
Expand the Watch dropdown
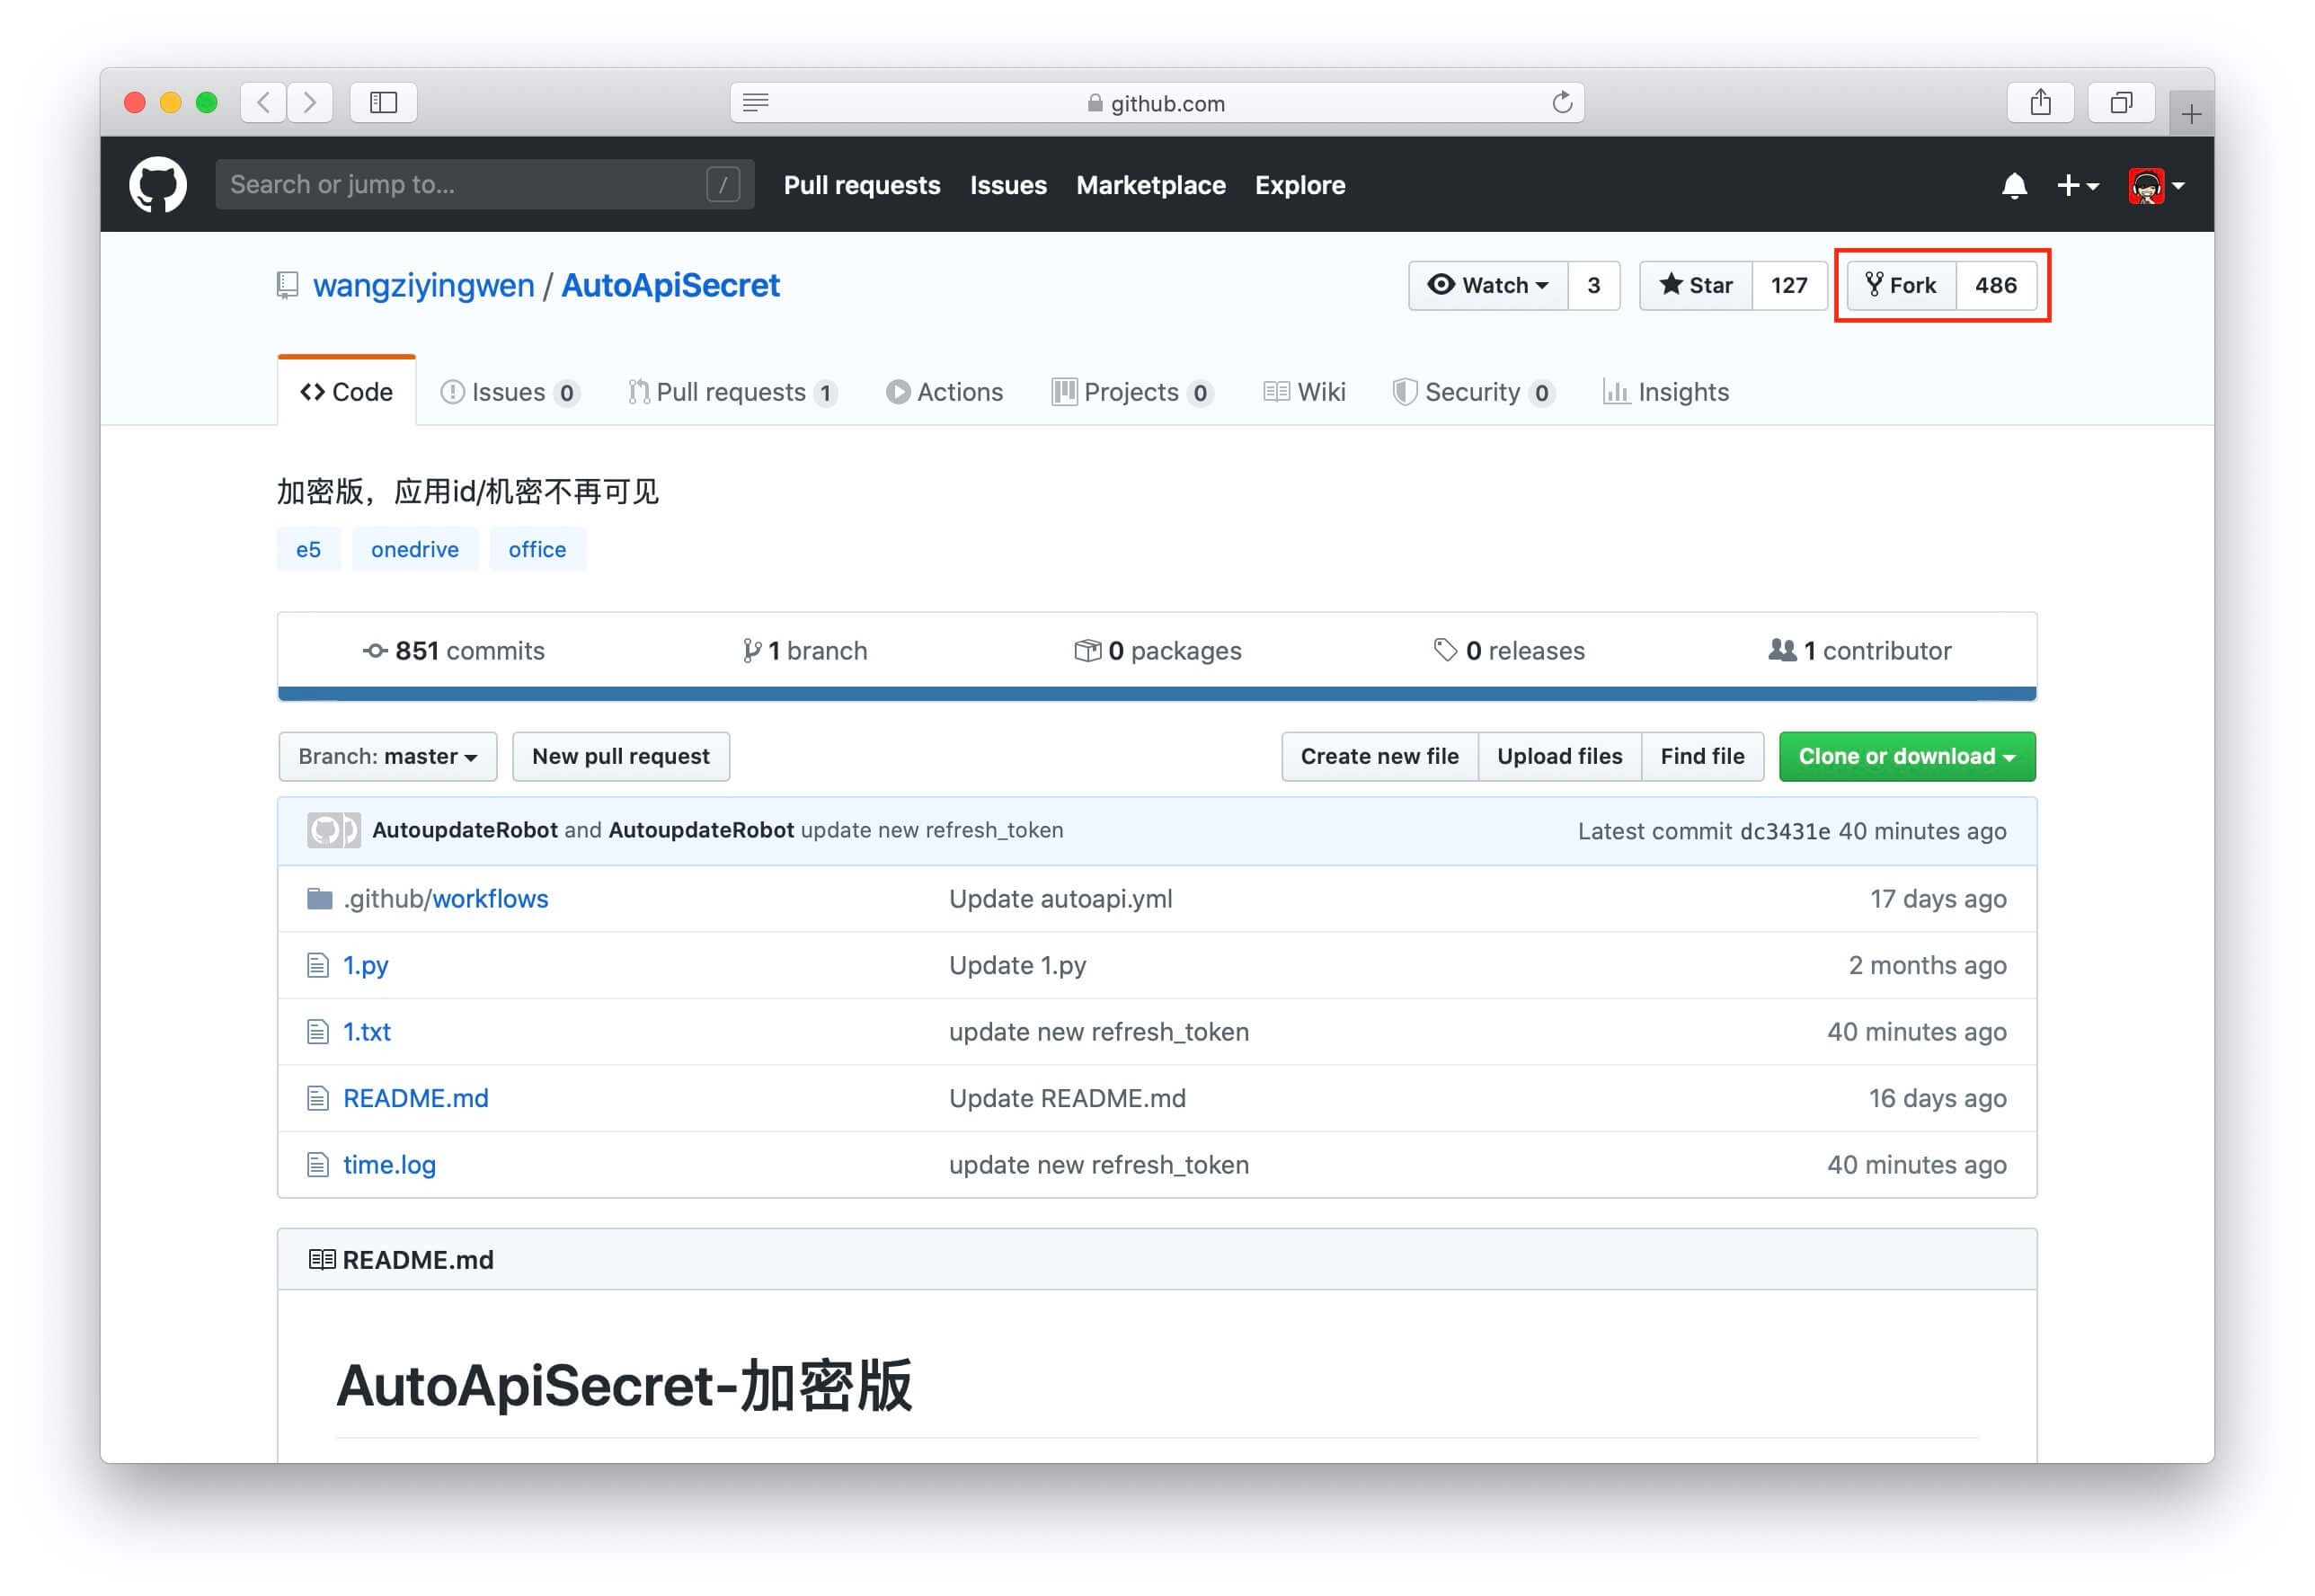point(1487,286)
